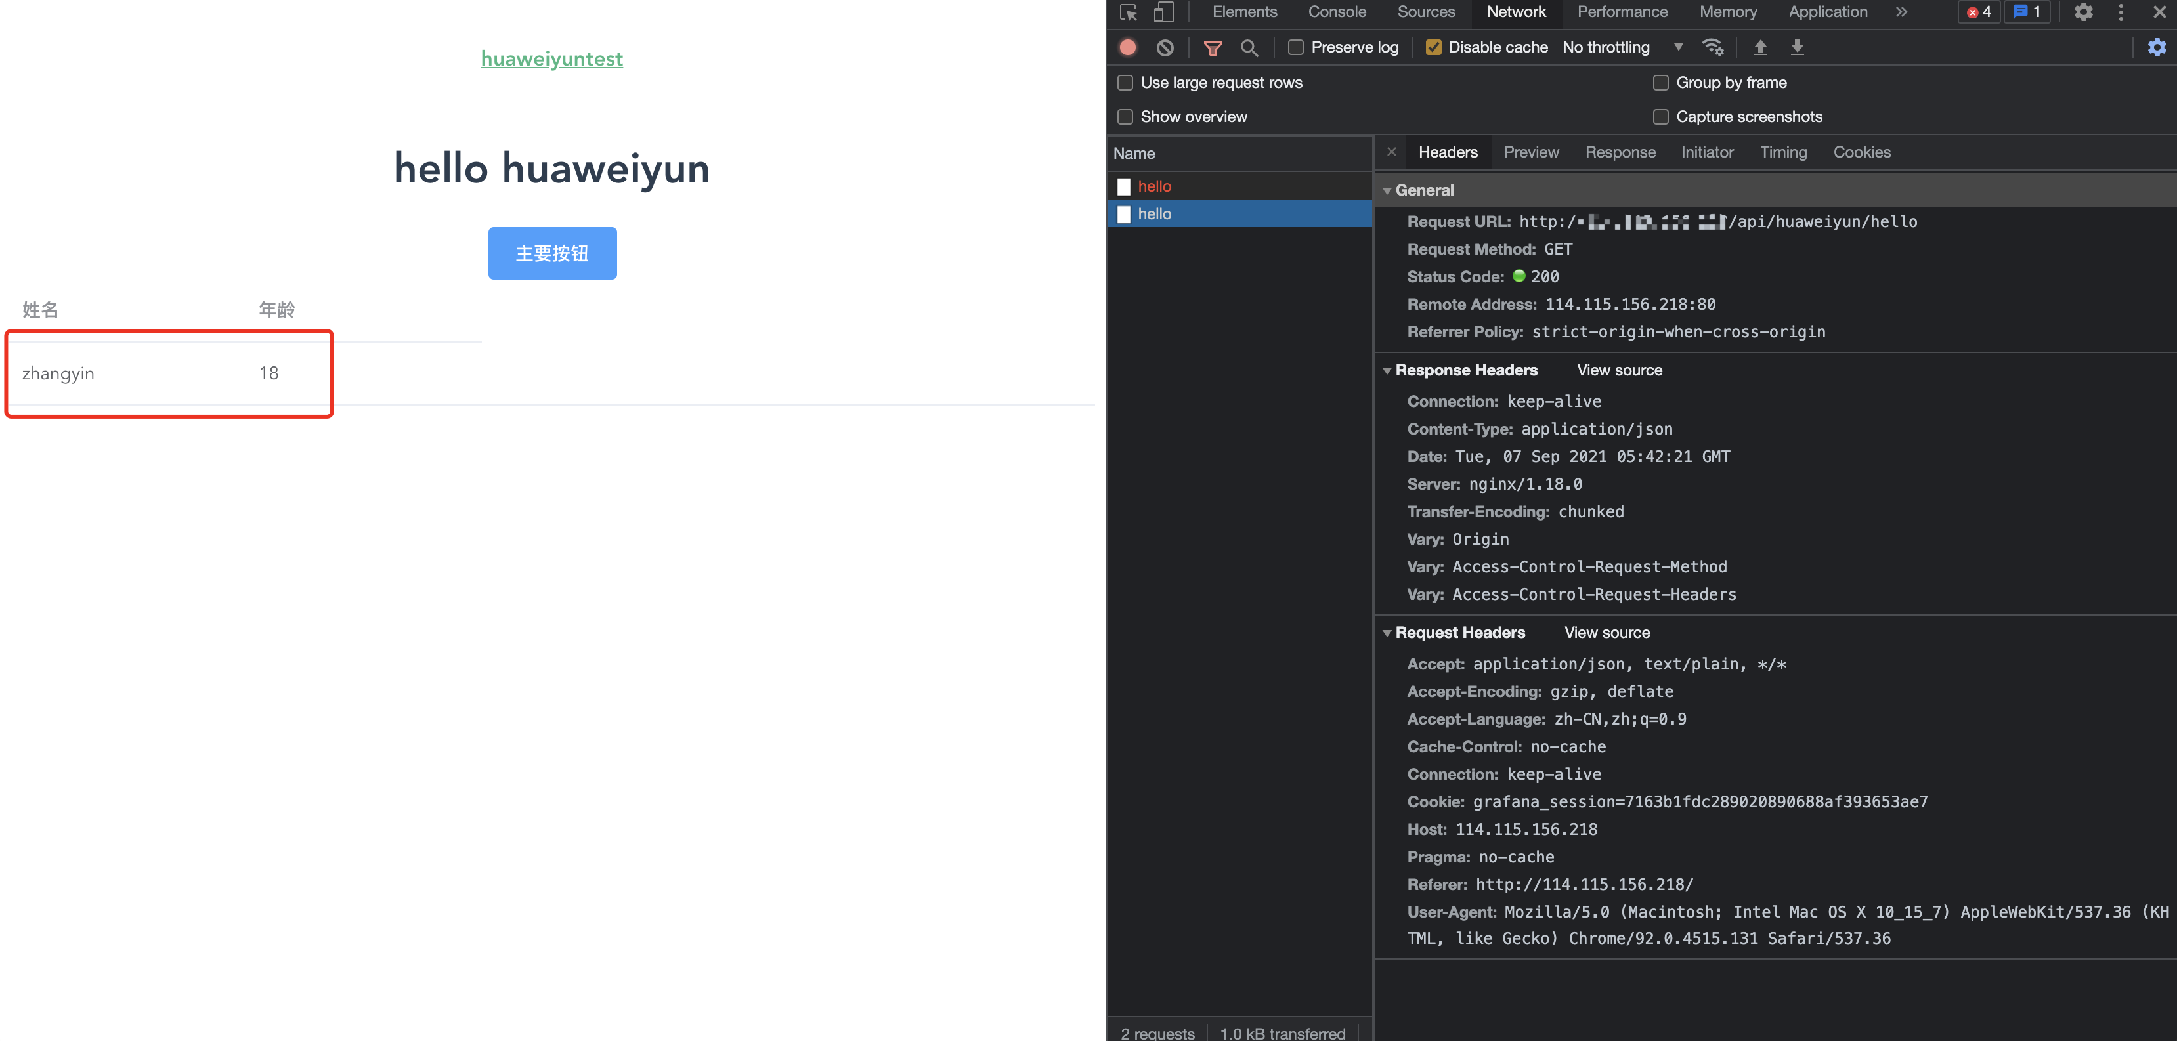Uncheck the Disable cache checkbox
Screen dimensions: 2177x1041
click(x=1433, y=47)
